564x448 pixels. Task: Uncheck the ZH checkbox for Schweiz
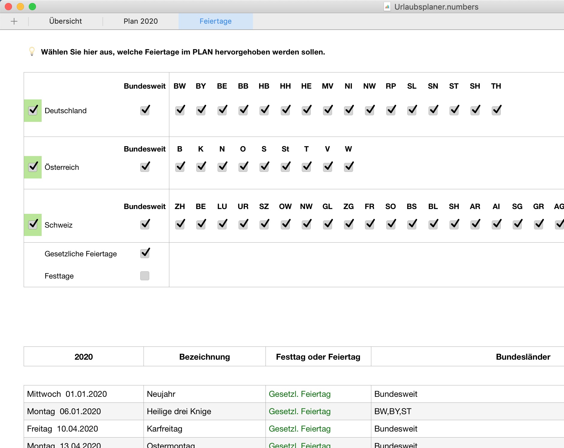coord(180,225)
